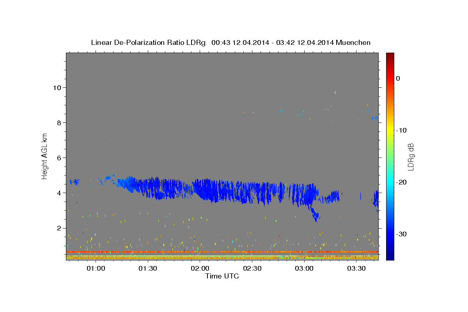Click the 03:30 time tick label
This screenshot has width=468, height=312.
(356, 268)
